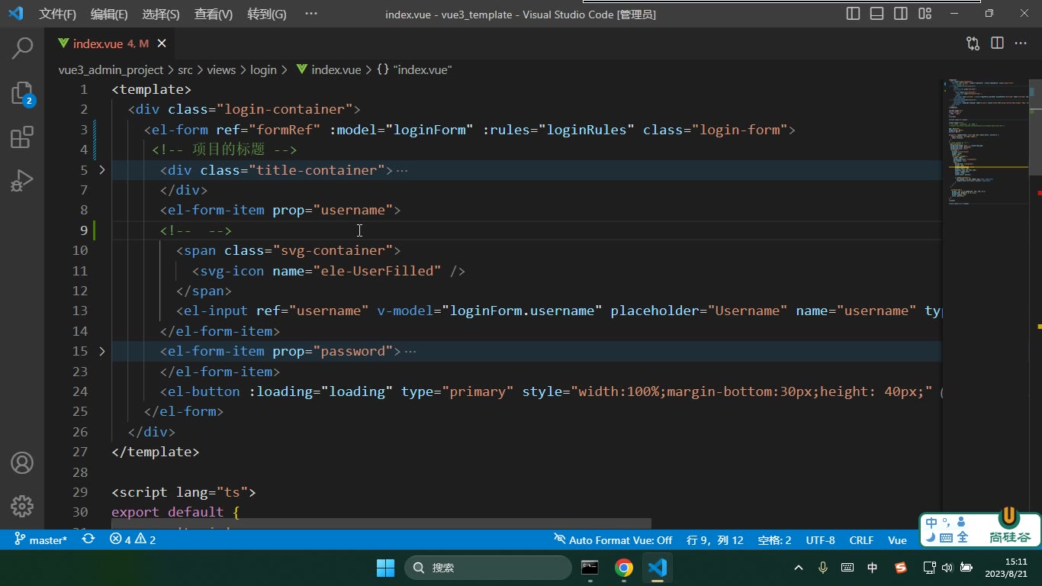Split the editor to the right
The image size is (1042, 586).
pos(997,43)
